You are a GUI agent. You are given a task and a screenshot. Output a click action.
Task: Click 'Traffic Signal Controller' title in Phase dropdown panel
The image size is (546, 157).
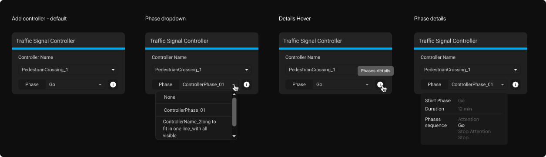click(x=179, y=41)
